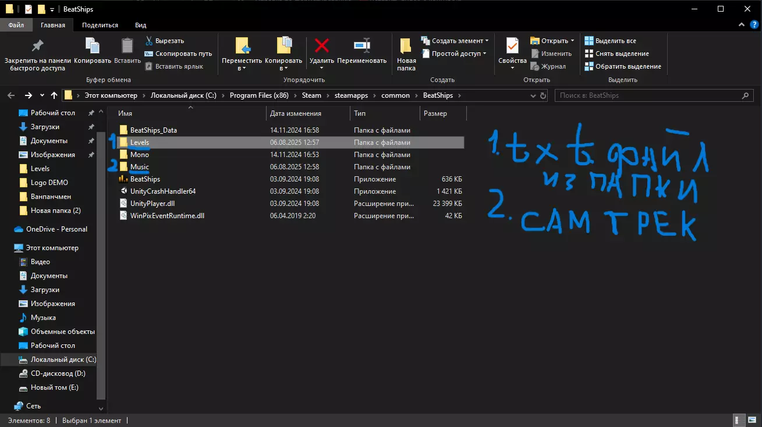Open the Открыть dropdown arrow
The image size is (762, 427).
[572, 41]
